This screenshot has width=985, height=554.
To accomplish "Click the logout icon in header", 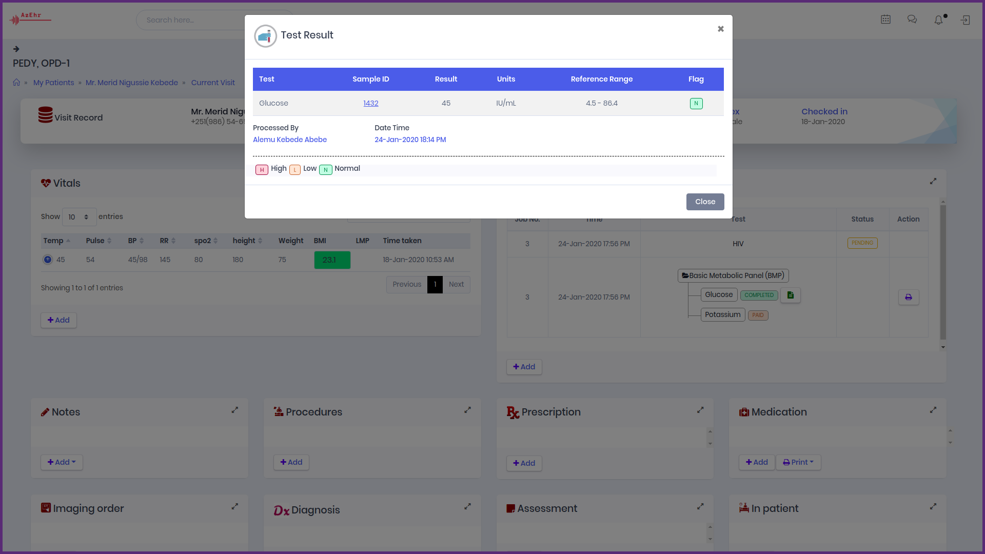I will coord(965,20).
